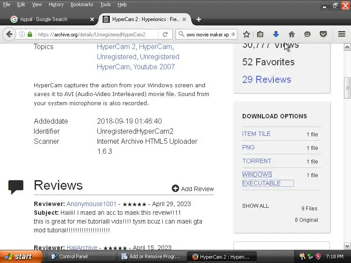The height and width of the screenshot is (263, 351).
Task: Open the Unregistered HyperCam topic link
Action: [x=138, y=62]
